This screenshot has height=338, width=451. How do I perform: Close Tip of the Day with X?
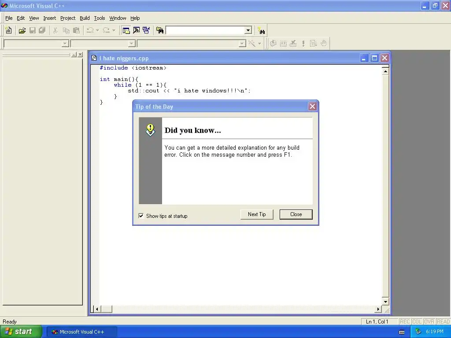[x=312, y=107]
